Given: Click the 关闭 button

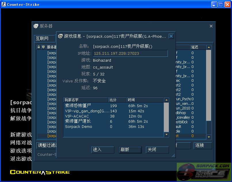Looking at the screenshot, I should coord(157,150).
